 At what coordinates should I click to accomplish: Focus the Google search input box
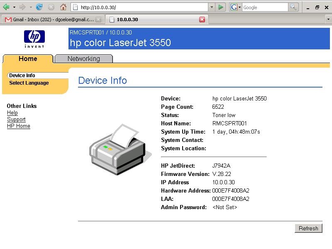click(x=265, y=7)
